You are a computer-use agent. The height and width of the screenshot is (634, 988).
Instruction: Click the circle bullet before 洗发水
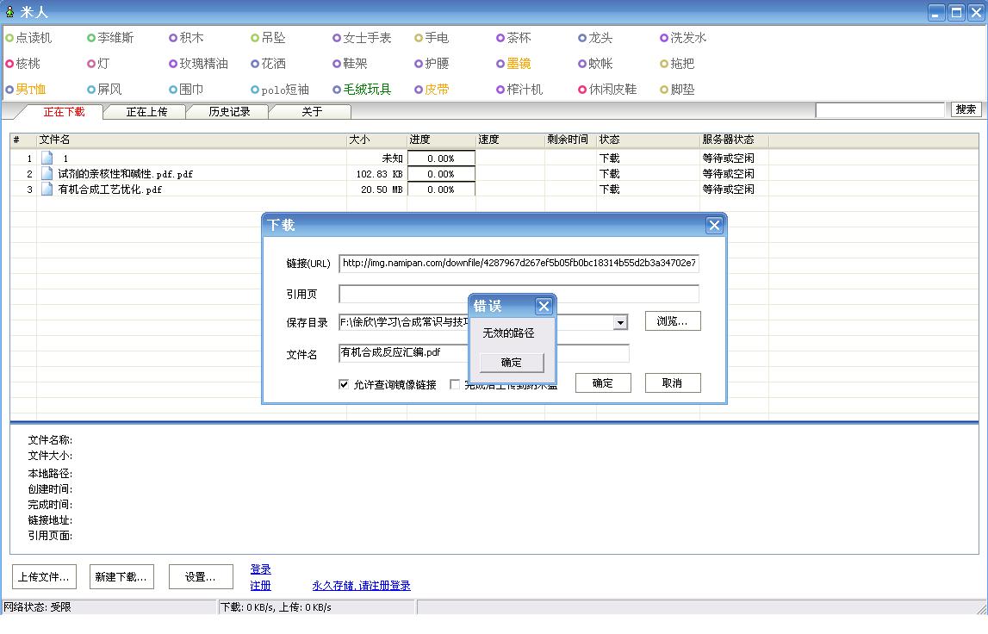[664, 38]
